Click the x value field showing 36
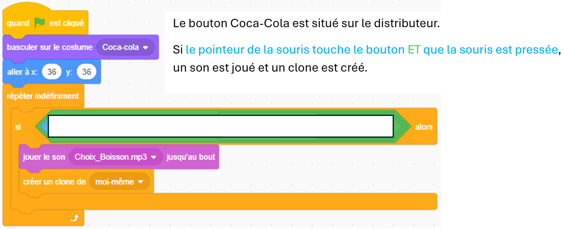The image size is (563, 229). click(x=51, y=72)
